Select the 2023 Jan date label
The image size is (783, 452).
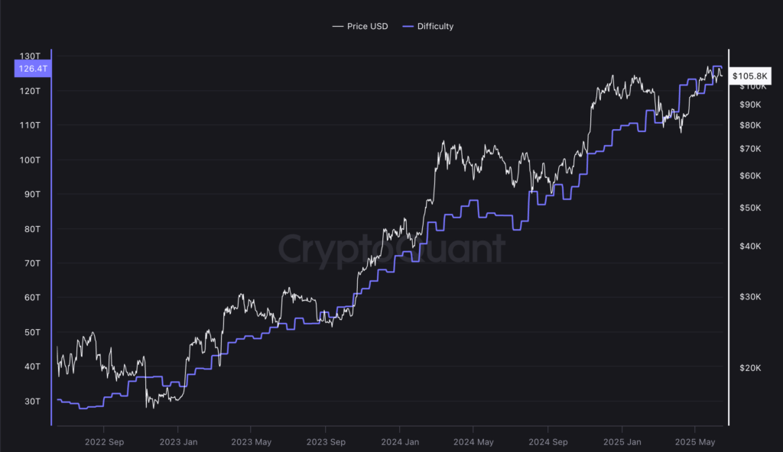point(178,442)
